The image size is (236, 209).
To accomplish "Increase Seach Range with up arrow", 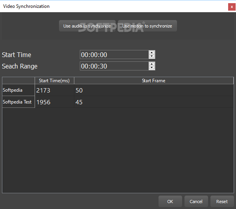I will pyautogui.click(x=152, y=64).
